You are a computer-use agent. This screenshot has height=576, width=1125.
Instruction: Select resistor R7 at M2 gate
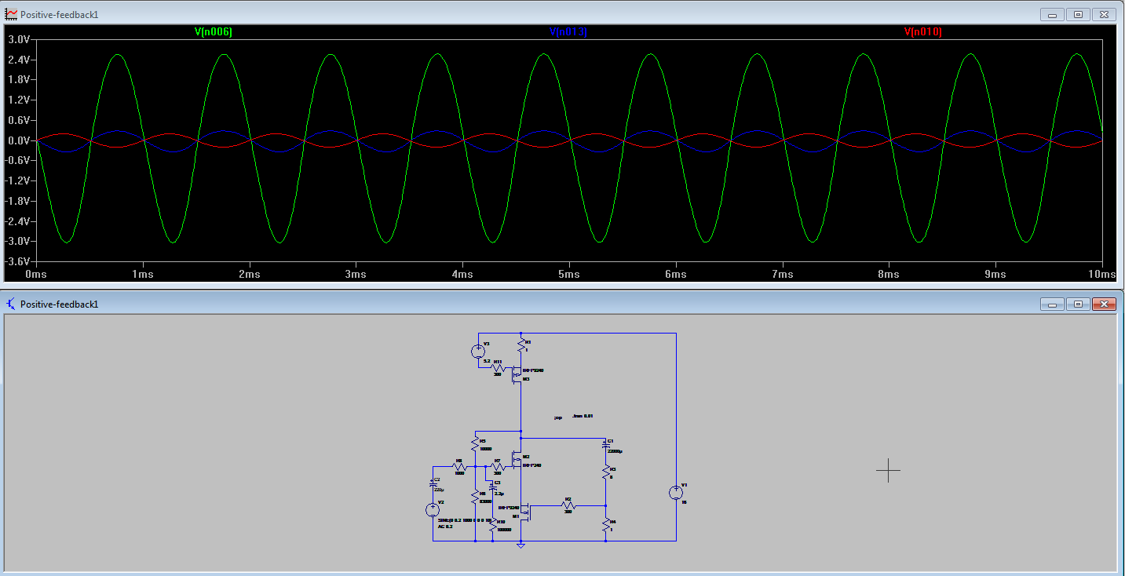coord(499,466)
